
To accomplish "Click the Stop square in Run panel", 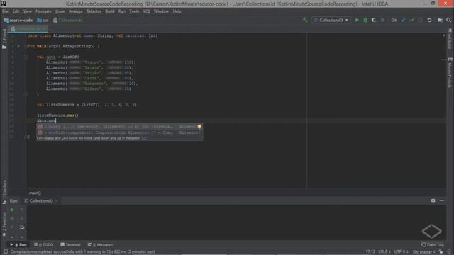I will tap(13, 219).
